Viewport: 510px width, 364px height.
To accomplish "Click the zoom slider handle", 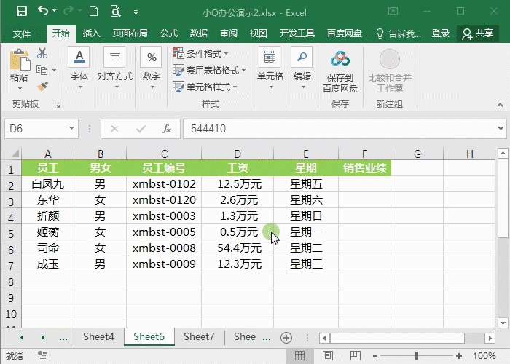I will tap(416, 356).
